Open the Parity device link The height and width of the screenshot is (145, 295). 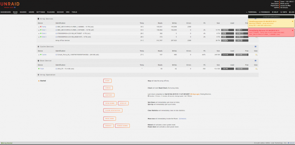[x=44, y=27]
